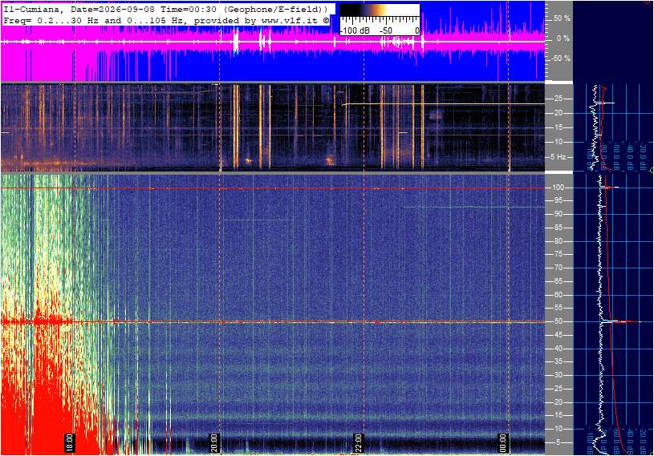This screenshot has height=456, width=654.
Task: Click the www.vlf.it text in the caption
Action: pos(291,20)
